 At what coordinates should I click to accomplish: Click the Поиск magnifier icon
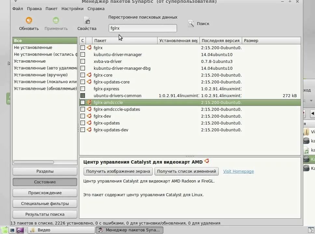[x=191, y=23]
